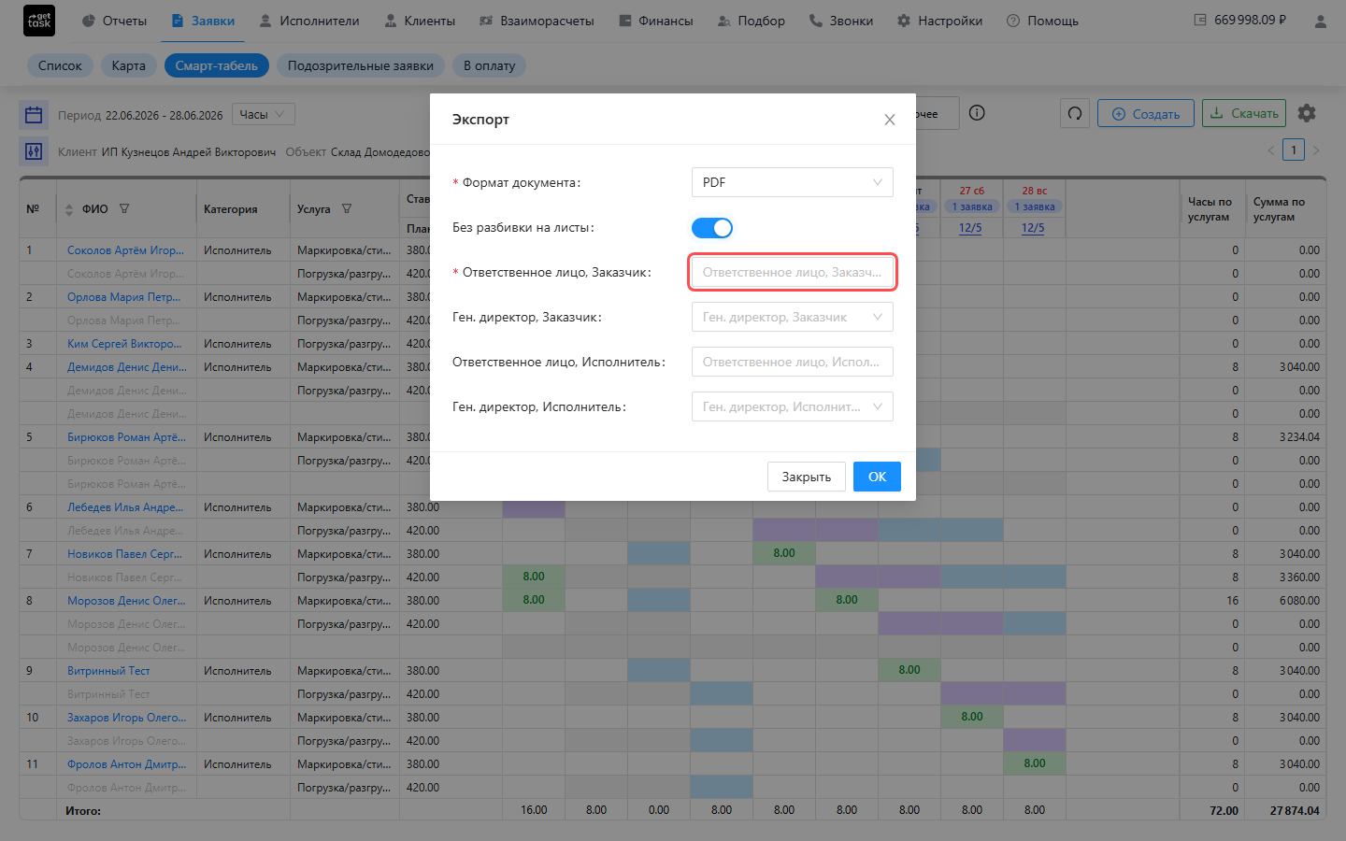Click the info circle icon

(977, 113)
